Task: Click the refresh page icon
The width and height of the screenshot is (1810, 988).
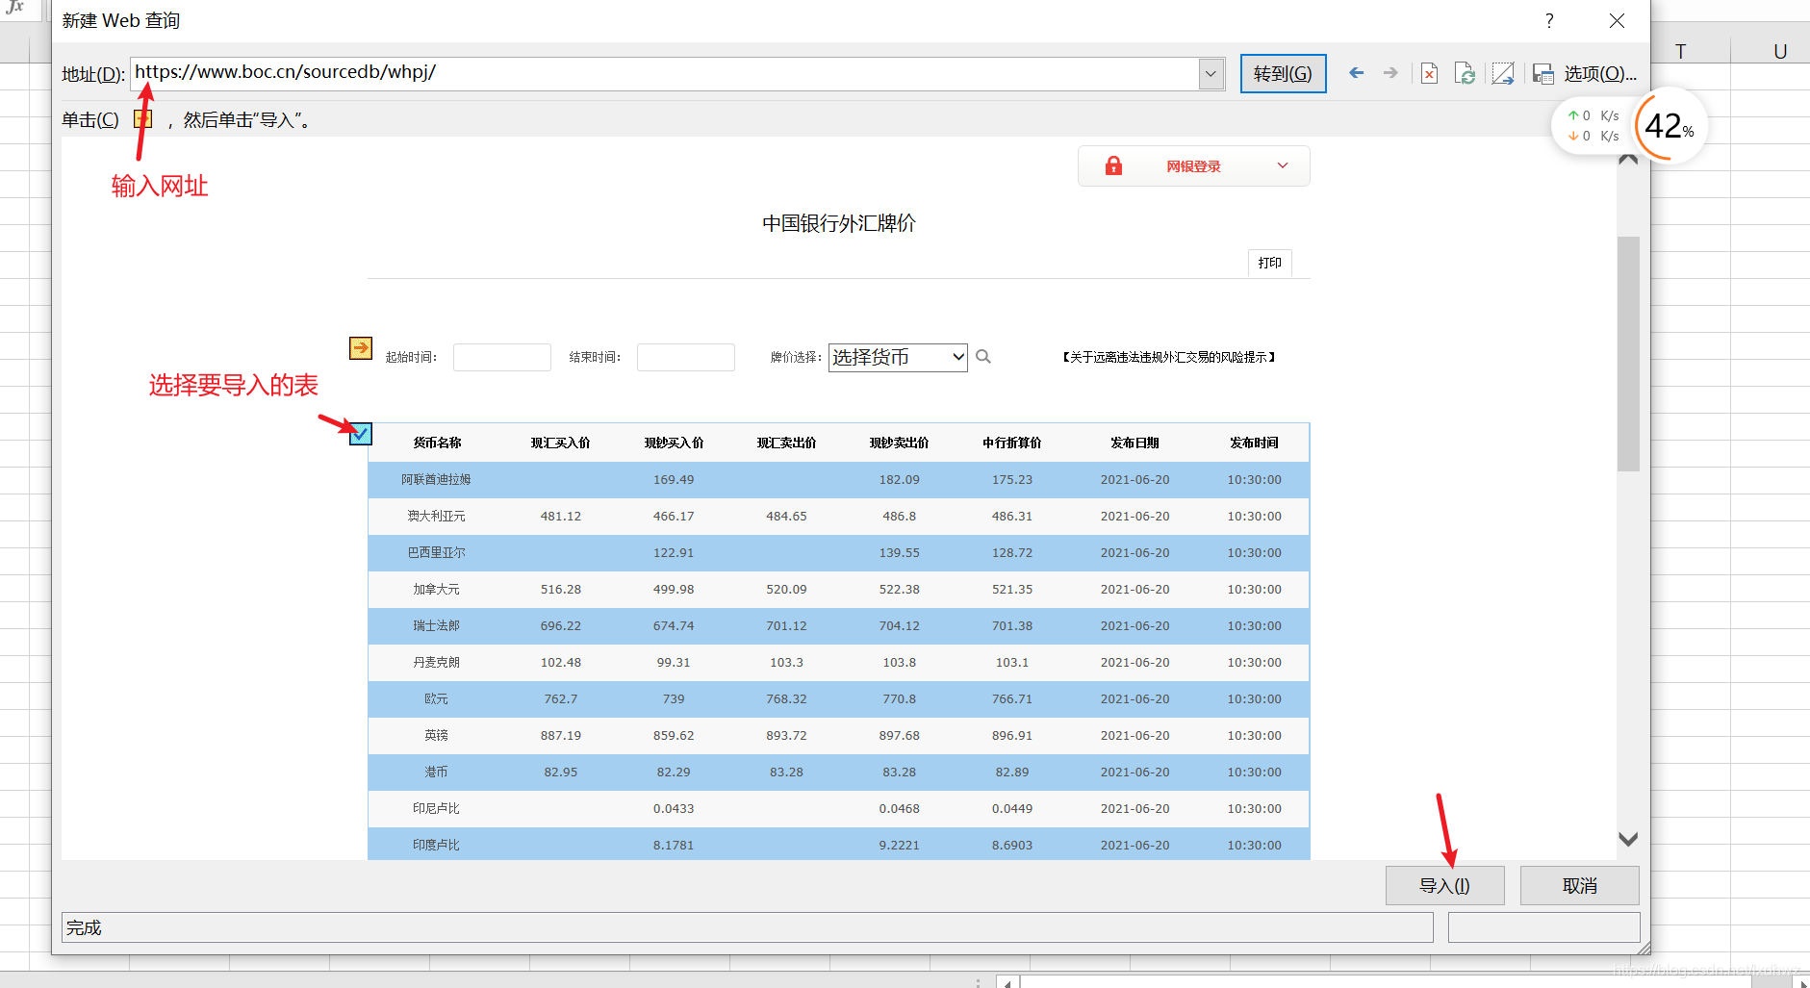Action: click(1465, 73)
